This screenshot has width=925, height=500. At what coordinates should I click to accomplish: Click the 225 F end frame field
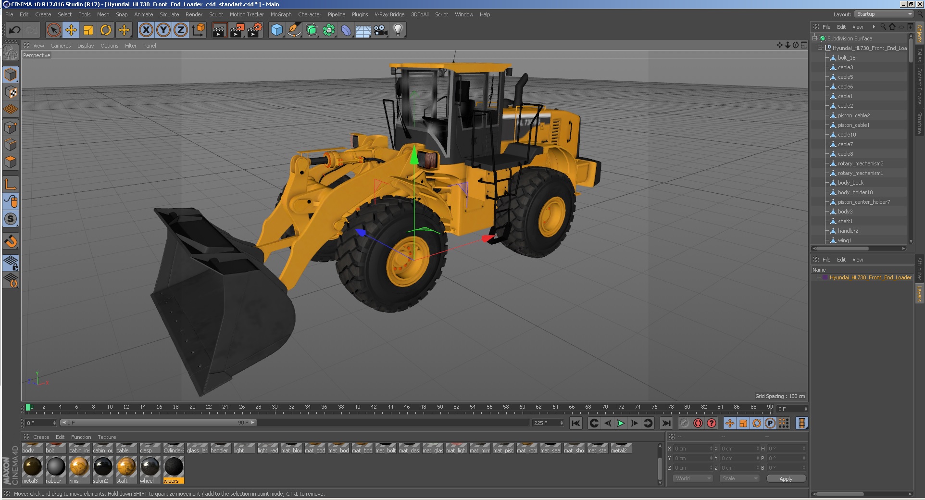tap(548, 423)
